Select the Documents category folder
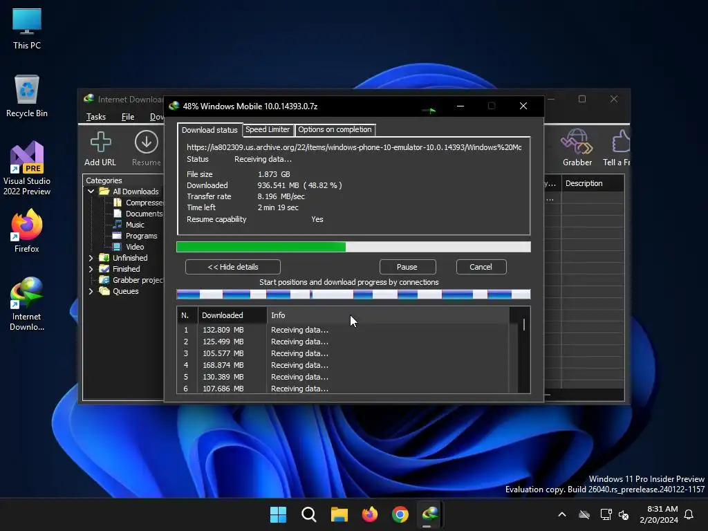Screen dimensions: 708x531 (138, 214)
